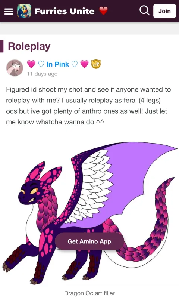This screenshot has width=179, height=302.
Task: Select the Roleplay post heading
Action: click(x=29, y=46)
